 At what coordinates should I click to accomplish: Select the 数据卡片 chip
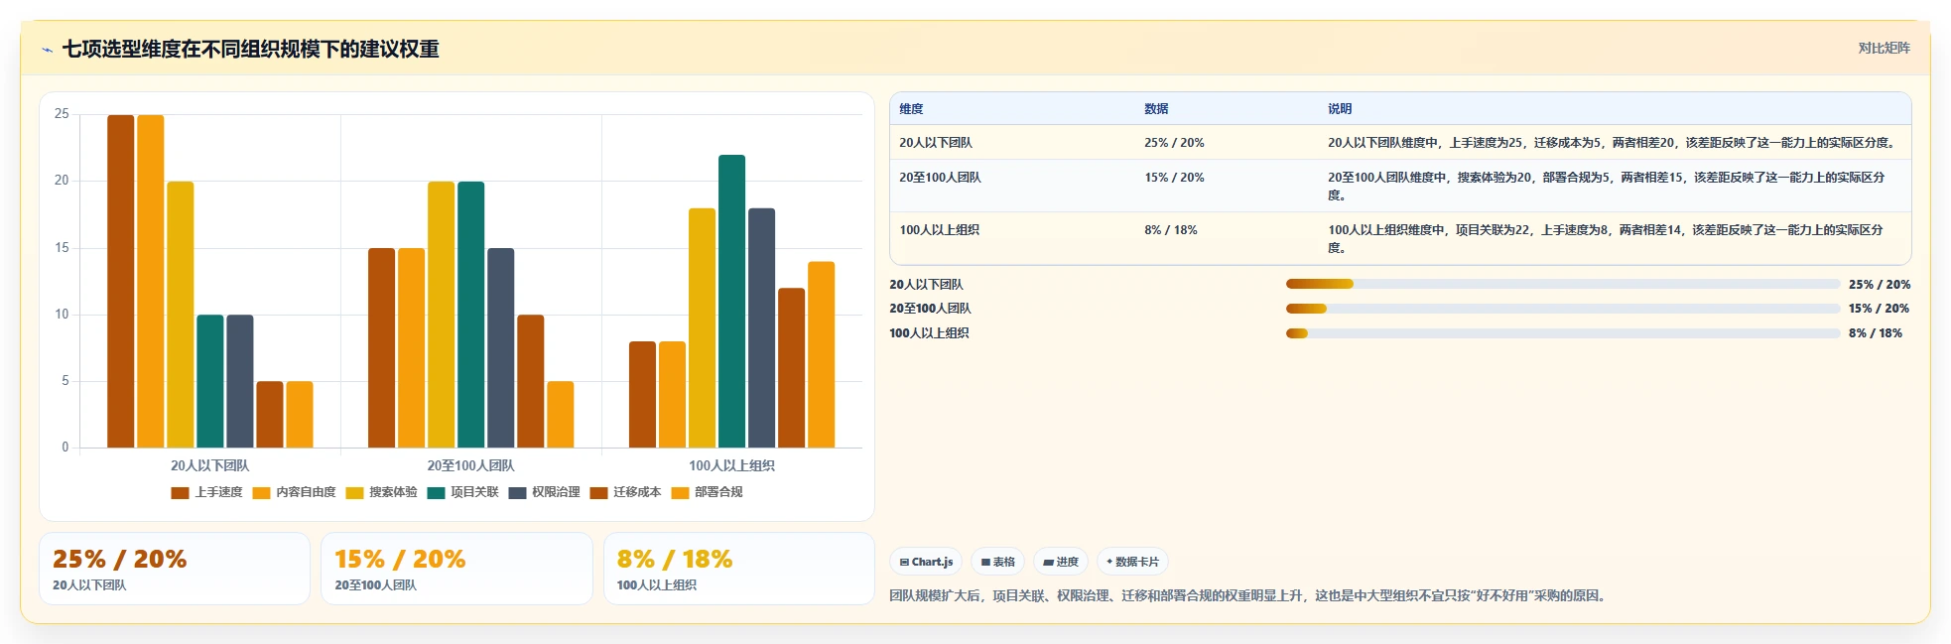1132,562
